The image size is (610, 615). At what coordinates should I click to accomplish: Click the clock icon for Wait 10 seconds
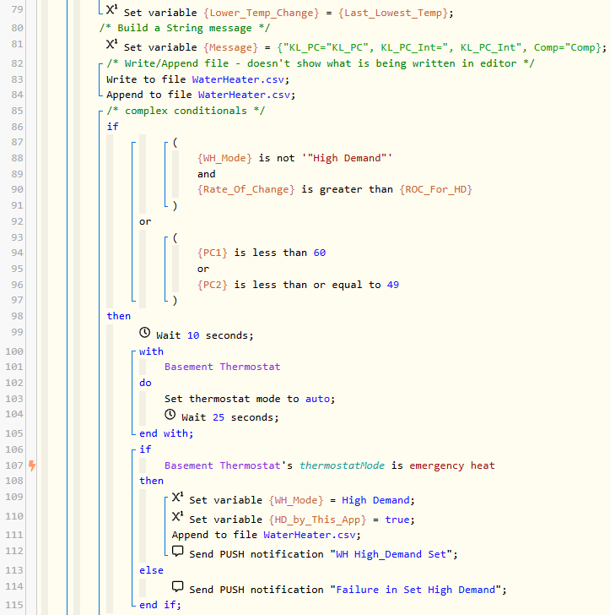click(x=145, y=335)
